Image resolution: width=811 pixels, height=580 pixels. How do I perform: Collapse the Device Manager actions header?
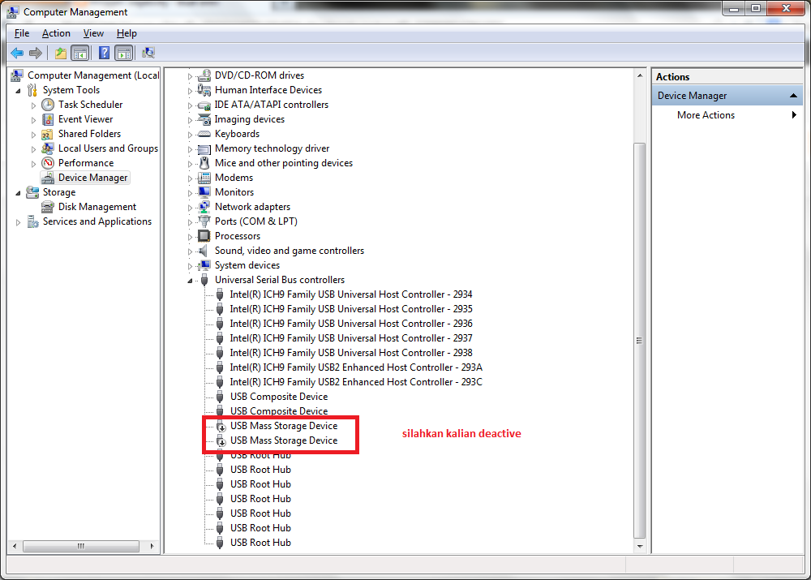(793, 96)
